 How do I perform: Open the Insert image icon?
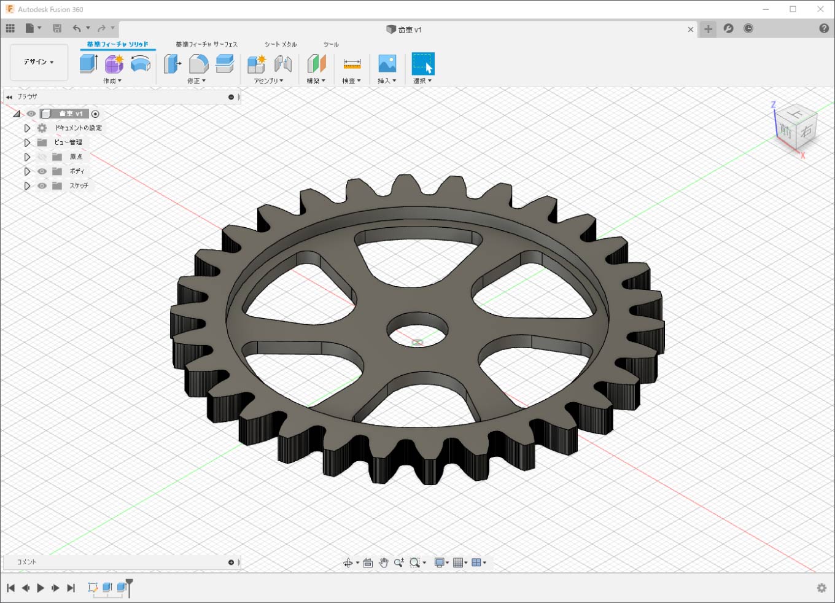tap(387, 63)
